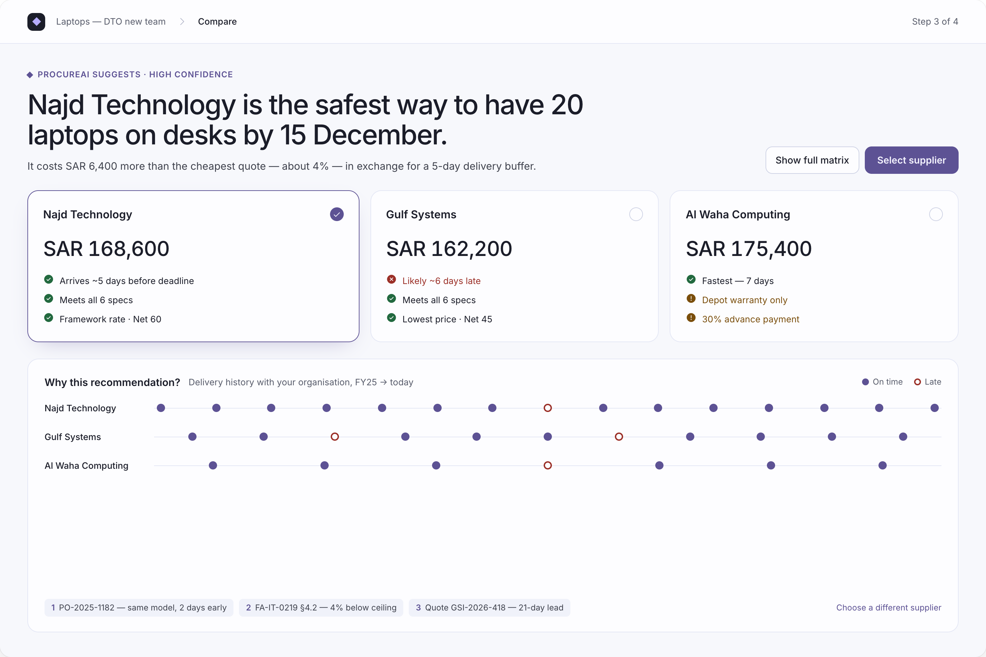Click Najd Technology's late delivery marker on timeline
The image size is (986, 657).
(547, 408)
